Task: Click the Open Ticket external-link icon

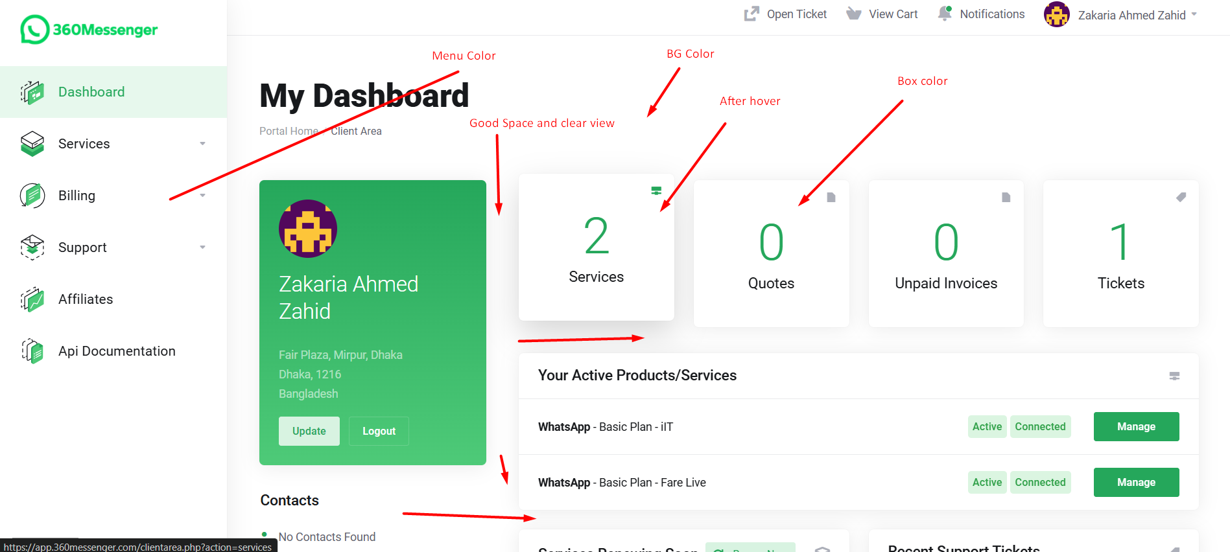Action: click(751, 14)
